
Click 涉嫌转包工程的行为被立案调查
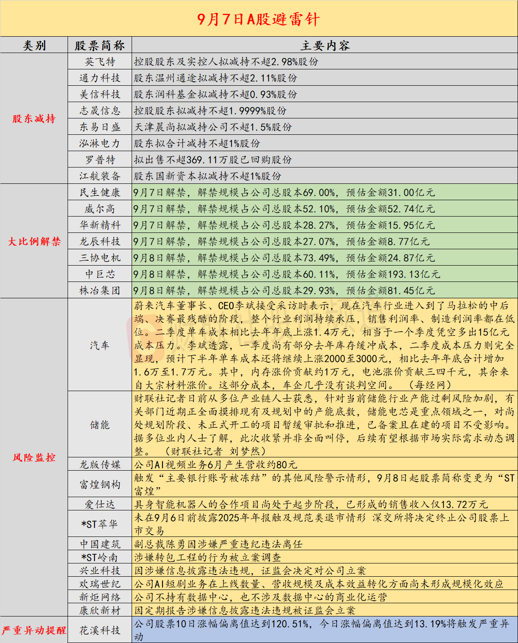point(208,557)
